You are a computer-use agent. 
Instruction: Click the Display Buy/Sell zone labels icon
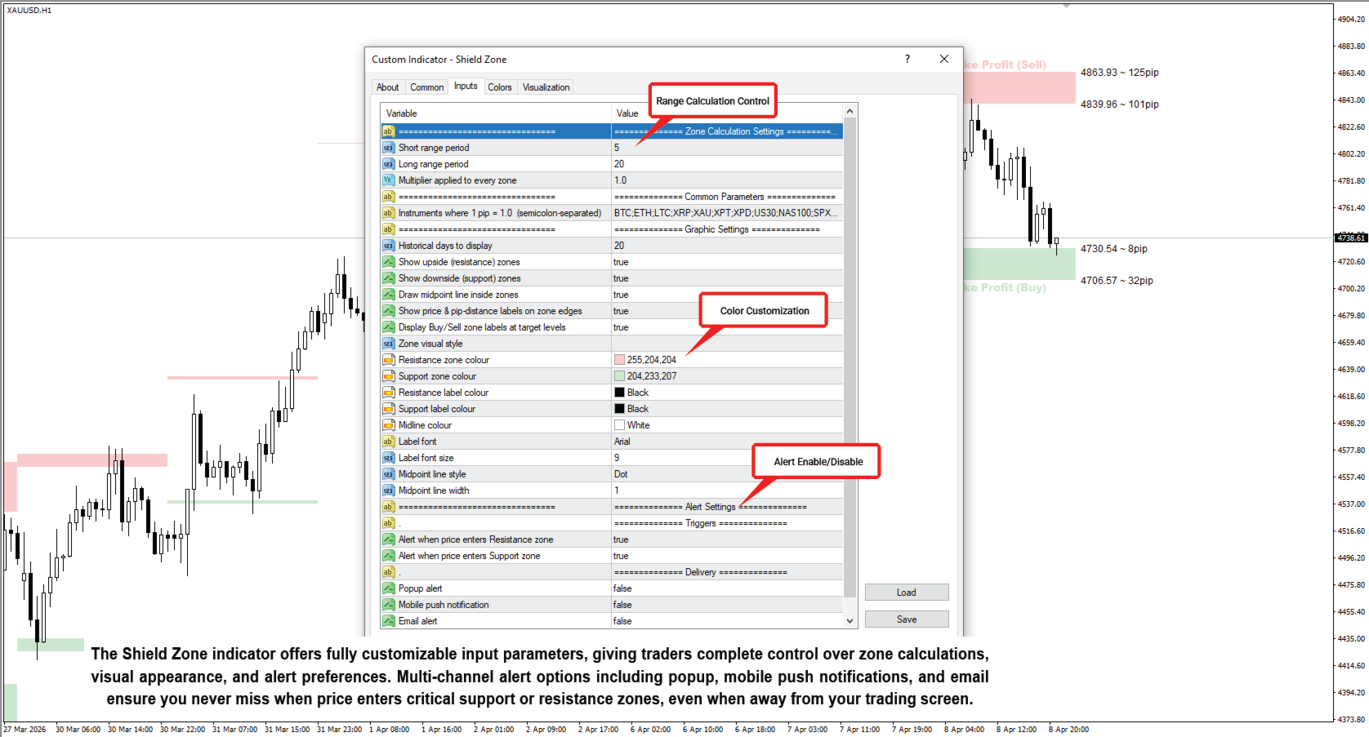tap(389, 327)
